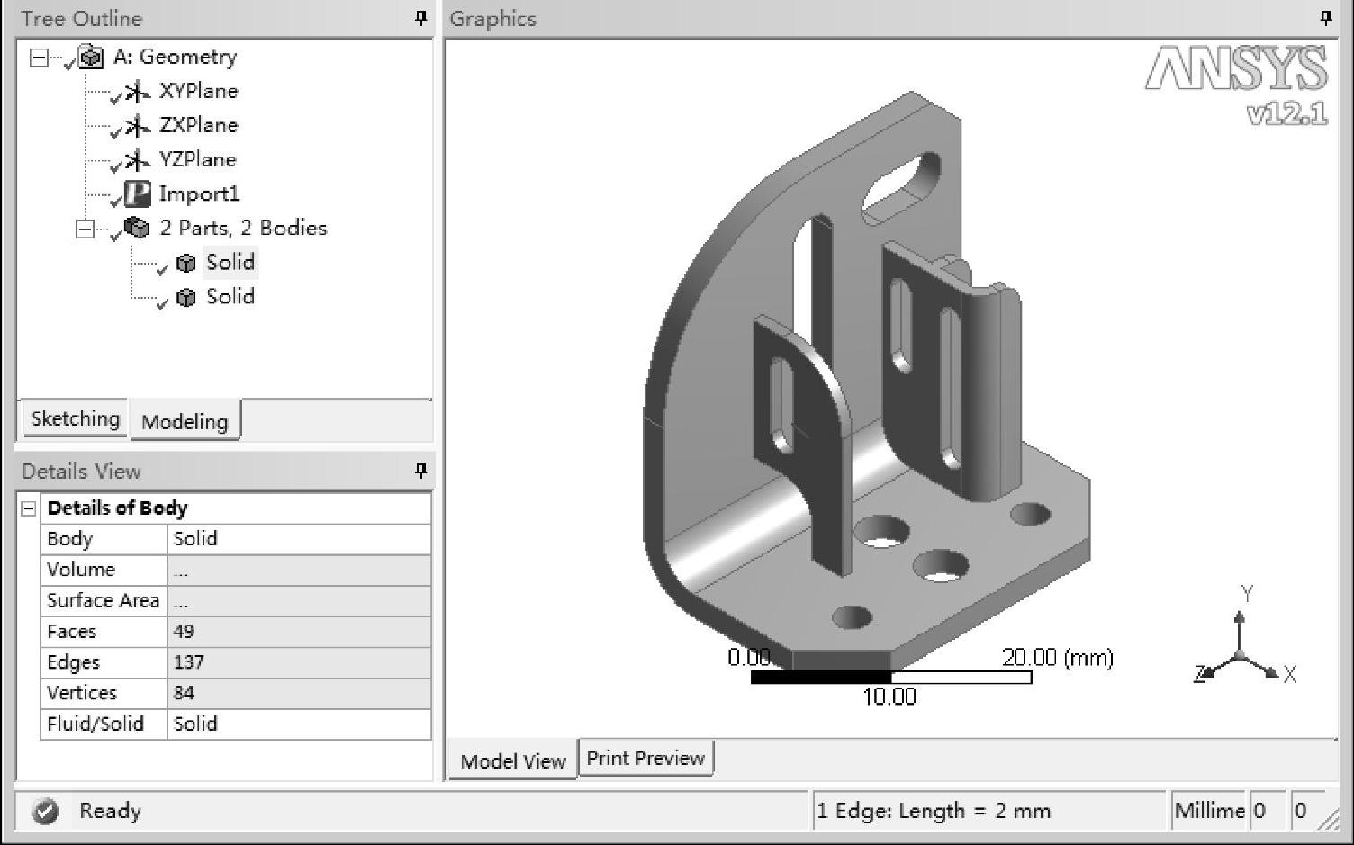Click the Volume value cell
The image size is (1354, 845).
click(299, 570)
